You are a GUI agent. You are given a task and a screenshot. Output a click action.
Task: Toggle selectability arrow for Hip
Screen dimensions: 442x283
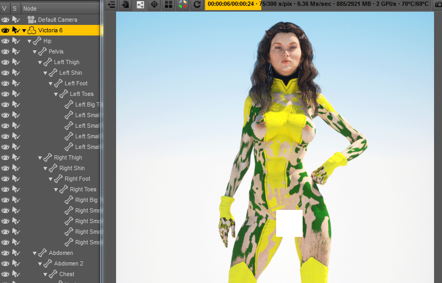coord(16,41)
